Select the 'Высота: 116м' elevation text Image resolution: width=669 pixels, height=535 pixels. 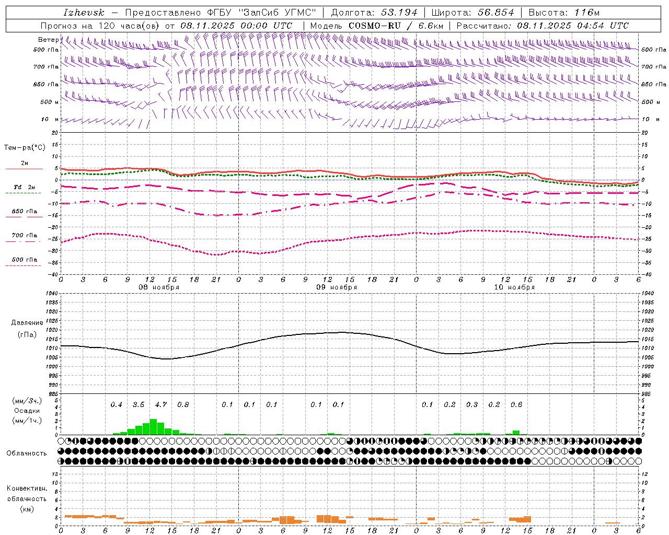tap(564, 13)
